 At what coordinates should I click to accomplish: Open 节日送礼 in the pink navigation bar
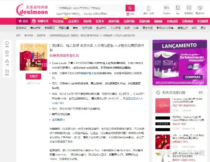tap(58, 21)
